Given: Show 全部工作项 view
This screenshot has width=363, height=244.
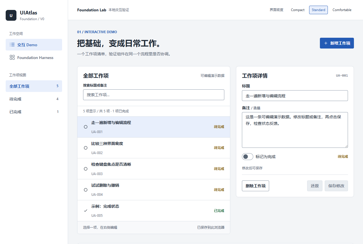Looking at the screenshot, I should pyautogui.click(x=34, y=86).
